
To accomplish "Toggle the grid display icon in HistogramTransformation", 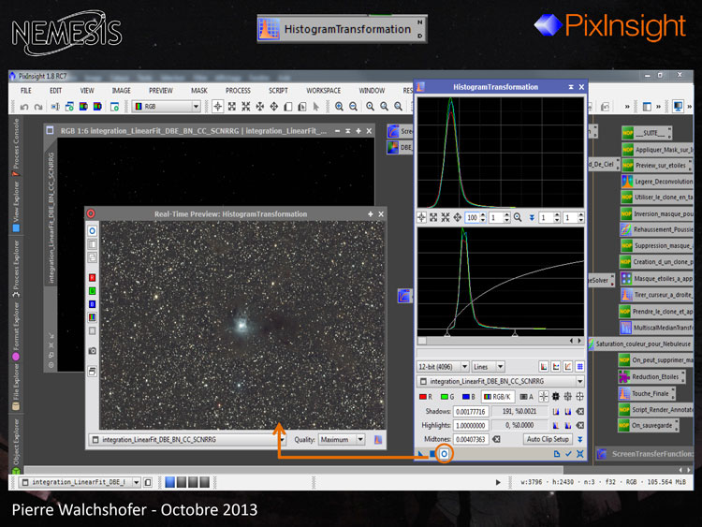I will click(x=579, y=367).
